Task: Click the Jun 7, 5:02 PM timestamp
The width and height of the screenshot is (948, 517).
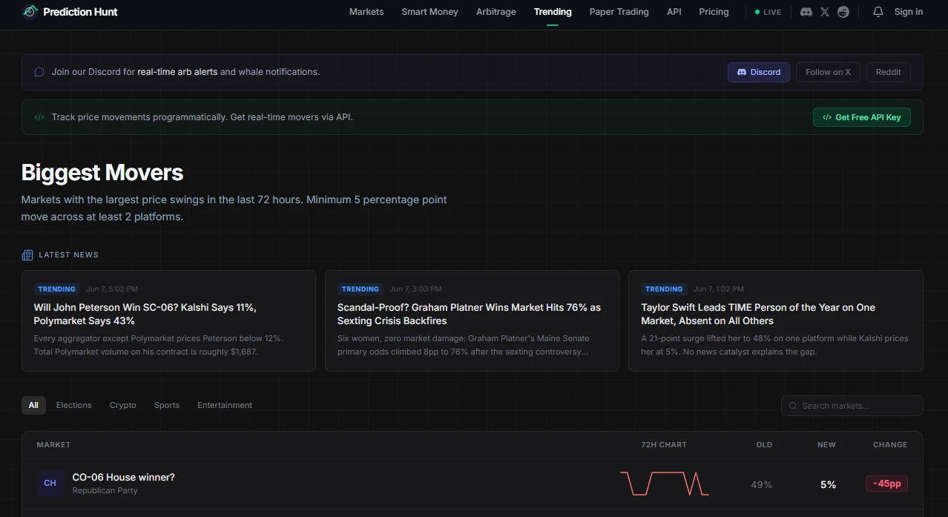Action: tap(112, 289)
